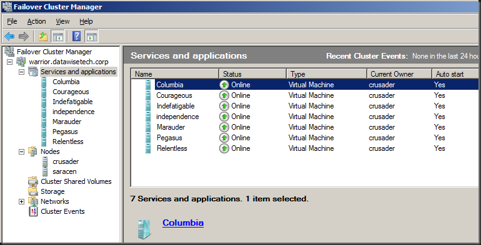
Task: Click Virtual Machine type cell for Relentless
Action: pyautogui.click(x=311, y=148)
